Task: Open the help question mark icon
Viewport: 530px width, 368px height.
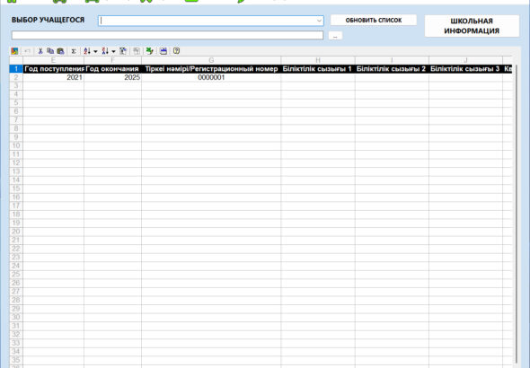Action: click(x=176, y=51)
